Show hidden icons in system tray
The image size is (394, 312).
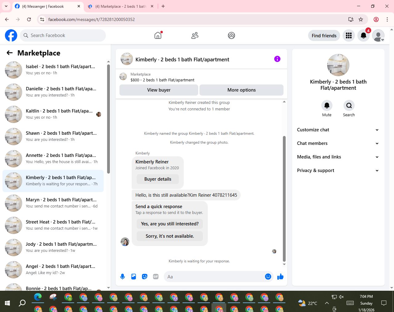pos(327,303)
